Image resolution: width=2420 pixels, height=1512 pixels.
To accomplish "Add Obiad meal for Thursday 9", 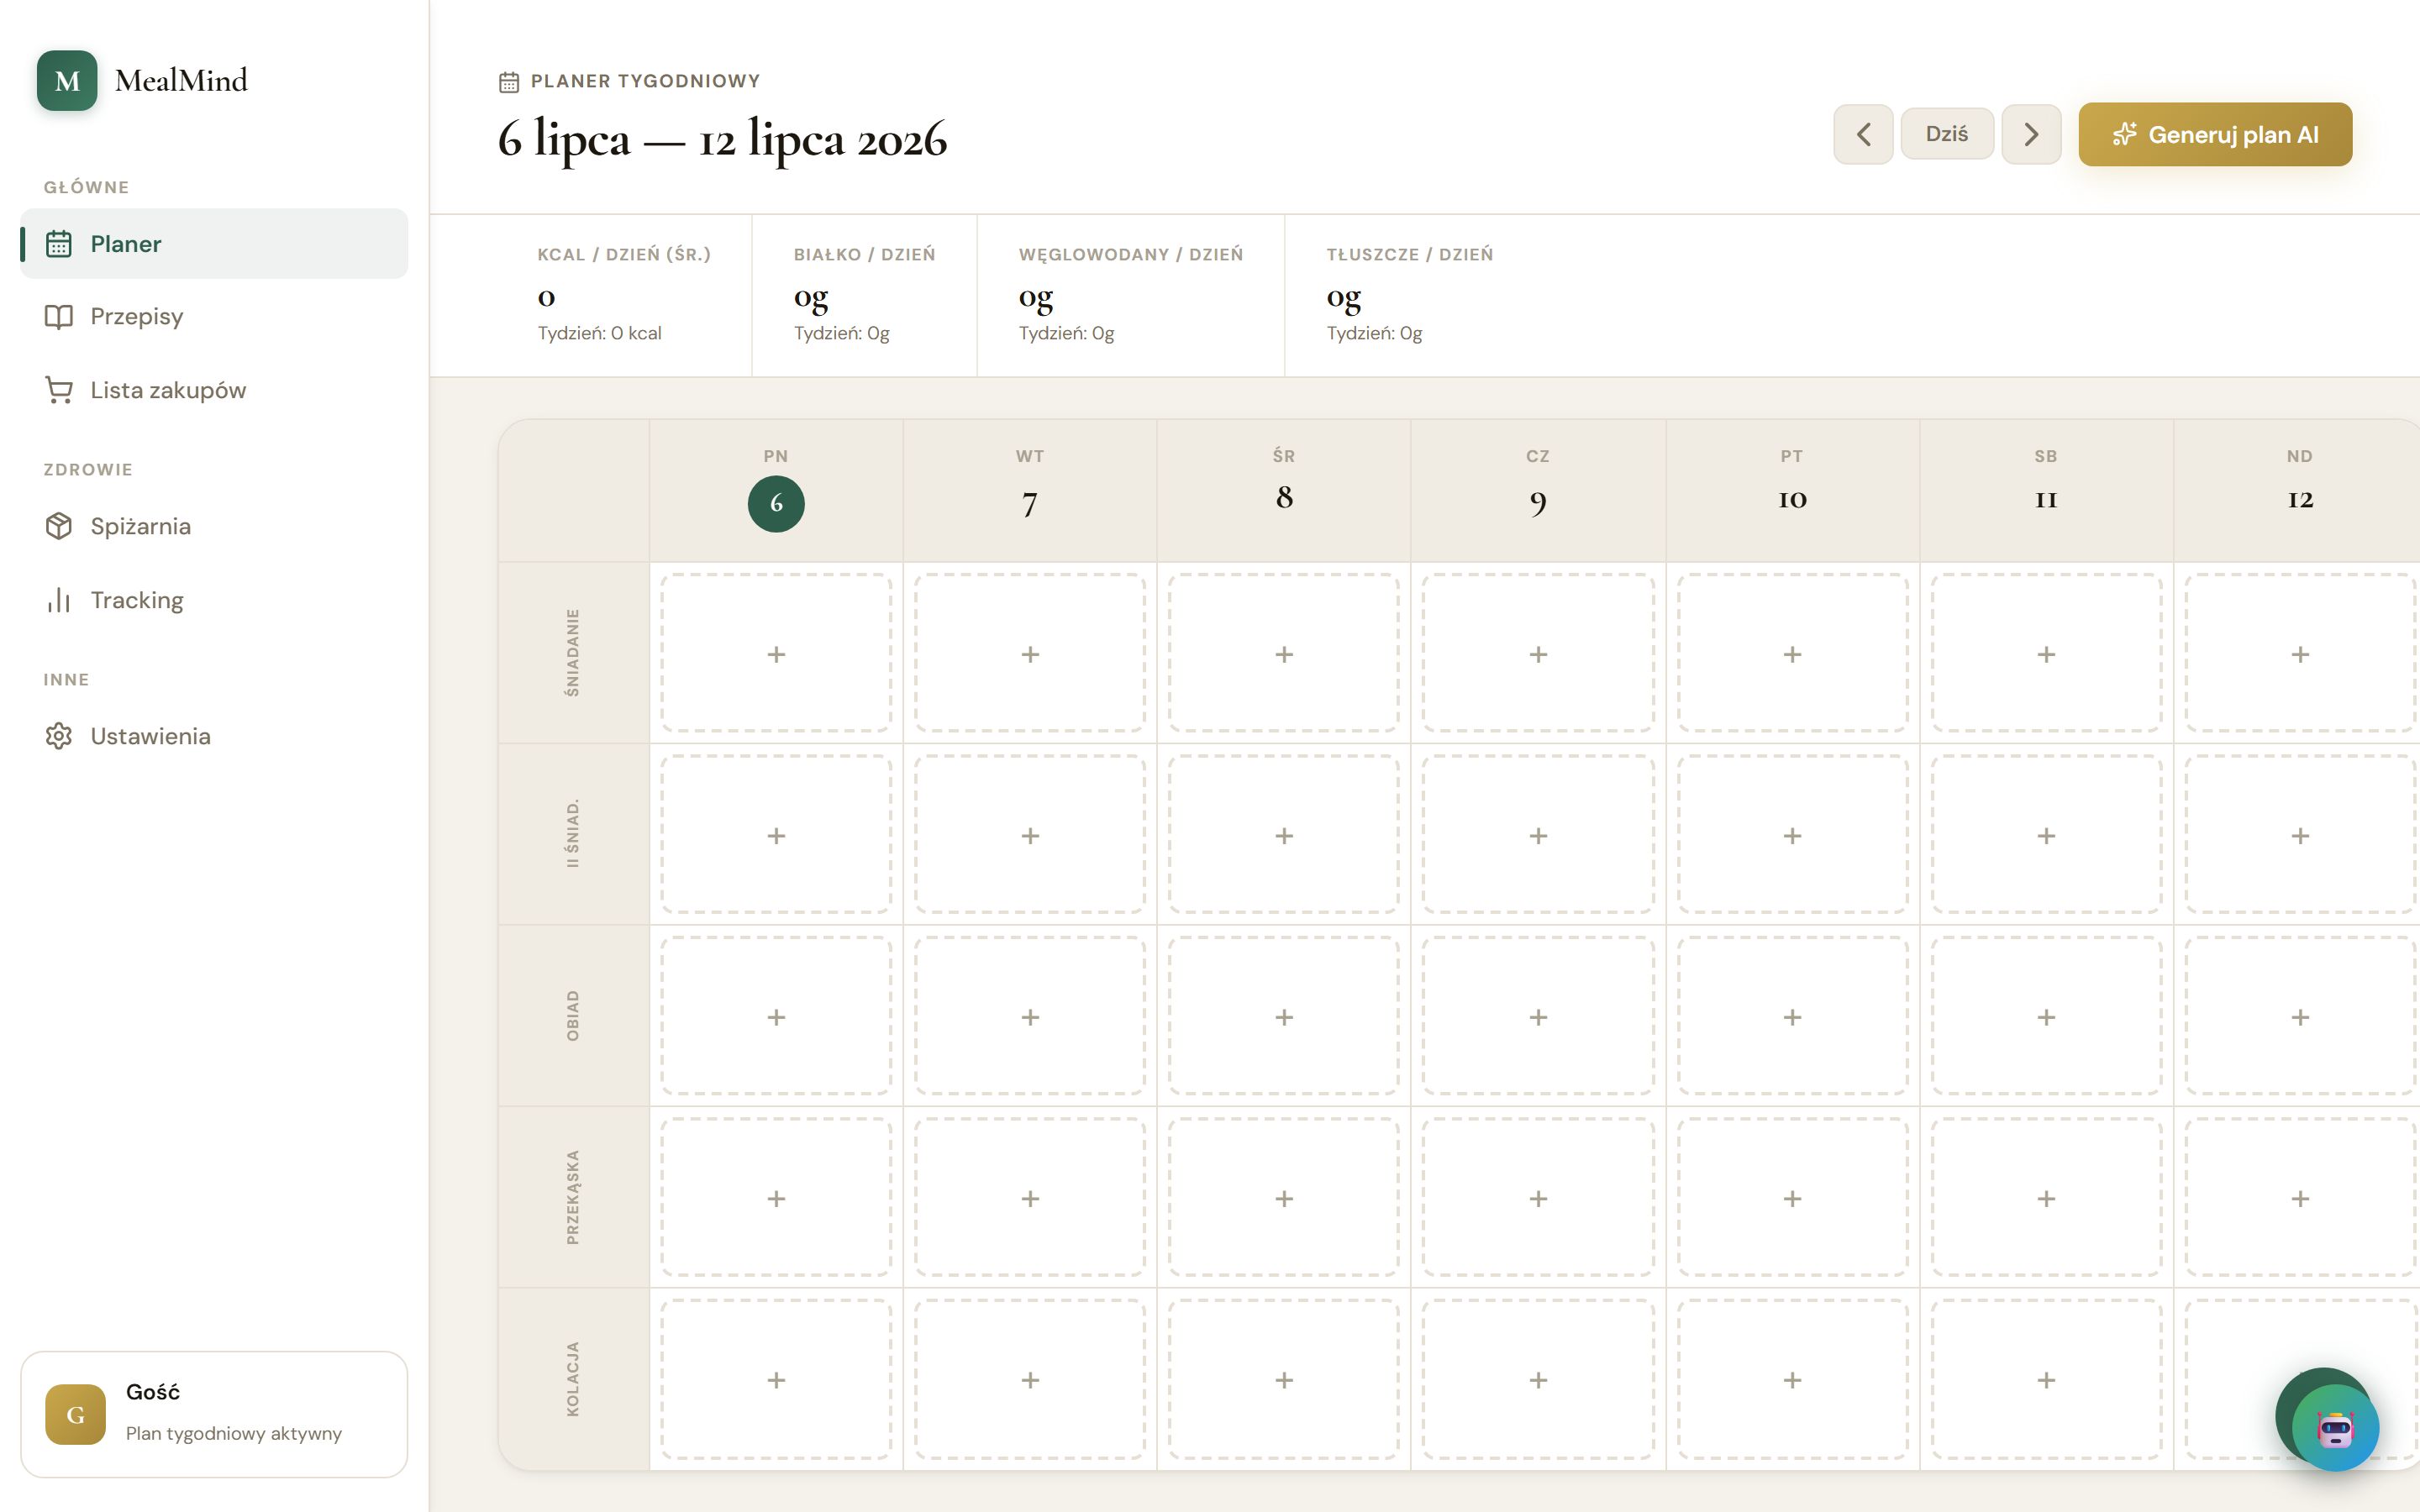I will (1538, 1016).
